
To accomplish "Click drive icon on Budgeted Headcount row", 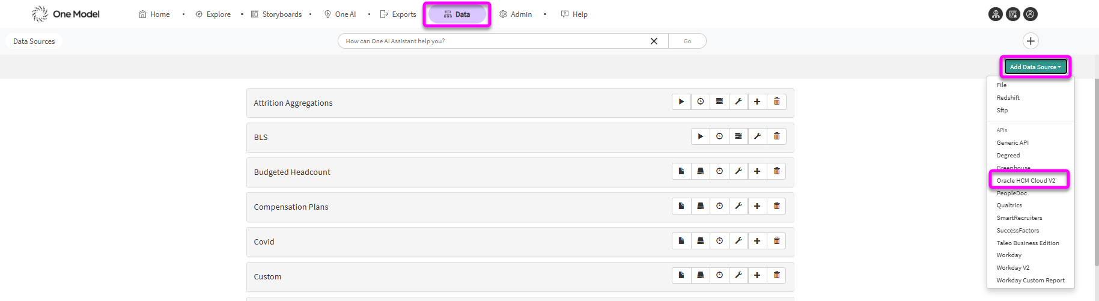I will [x=701, y=171].
